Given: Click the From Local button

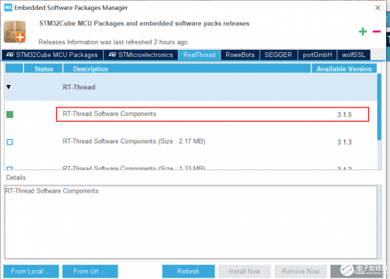Looking at the screenshot, I should pyautogui.click(x=31, y=271).
